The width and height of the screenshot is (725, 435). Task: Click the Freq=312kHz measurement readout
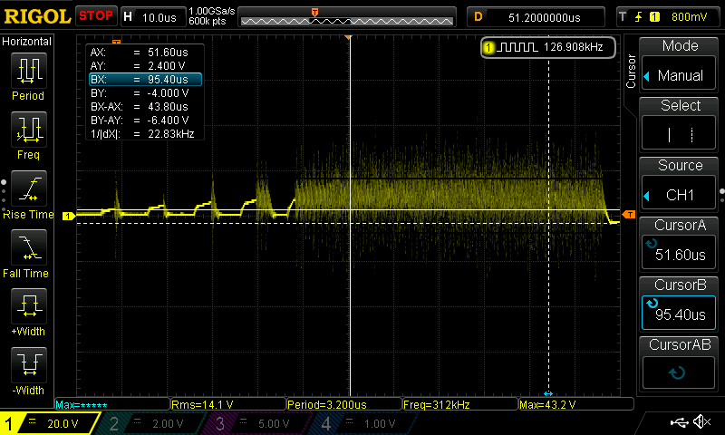click(460, 404)
